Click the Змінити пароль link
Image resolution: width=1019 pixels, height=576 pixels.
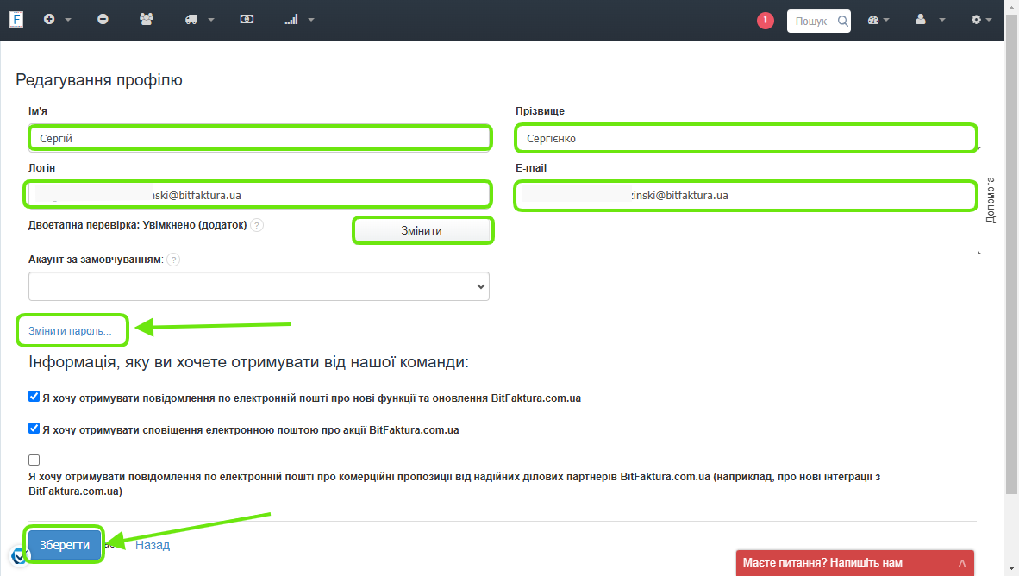[x=70, y=330]
